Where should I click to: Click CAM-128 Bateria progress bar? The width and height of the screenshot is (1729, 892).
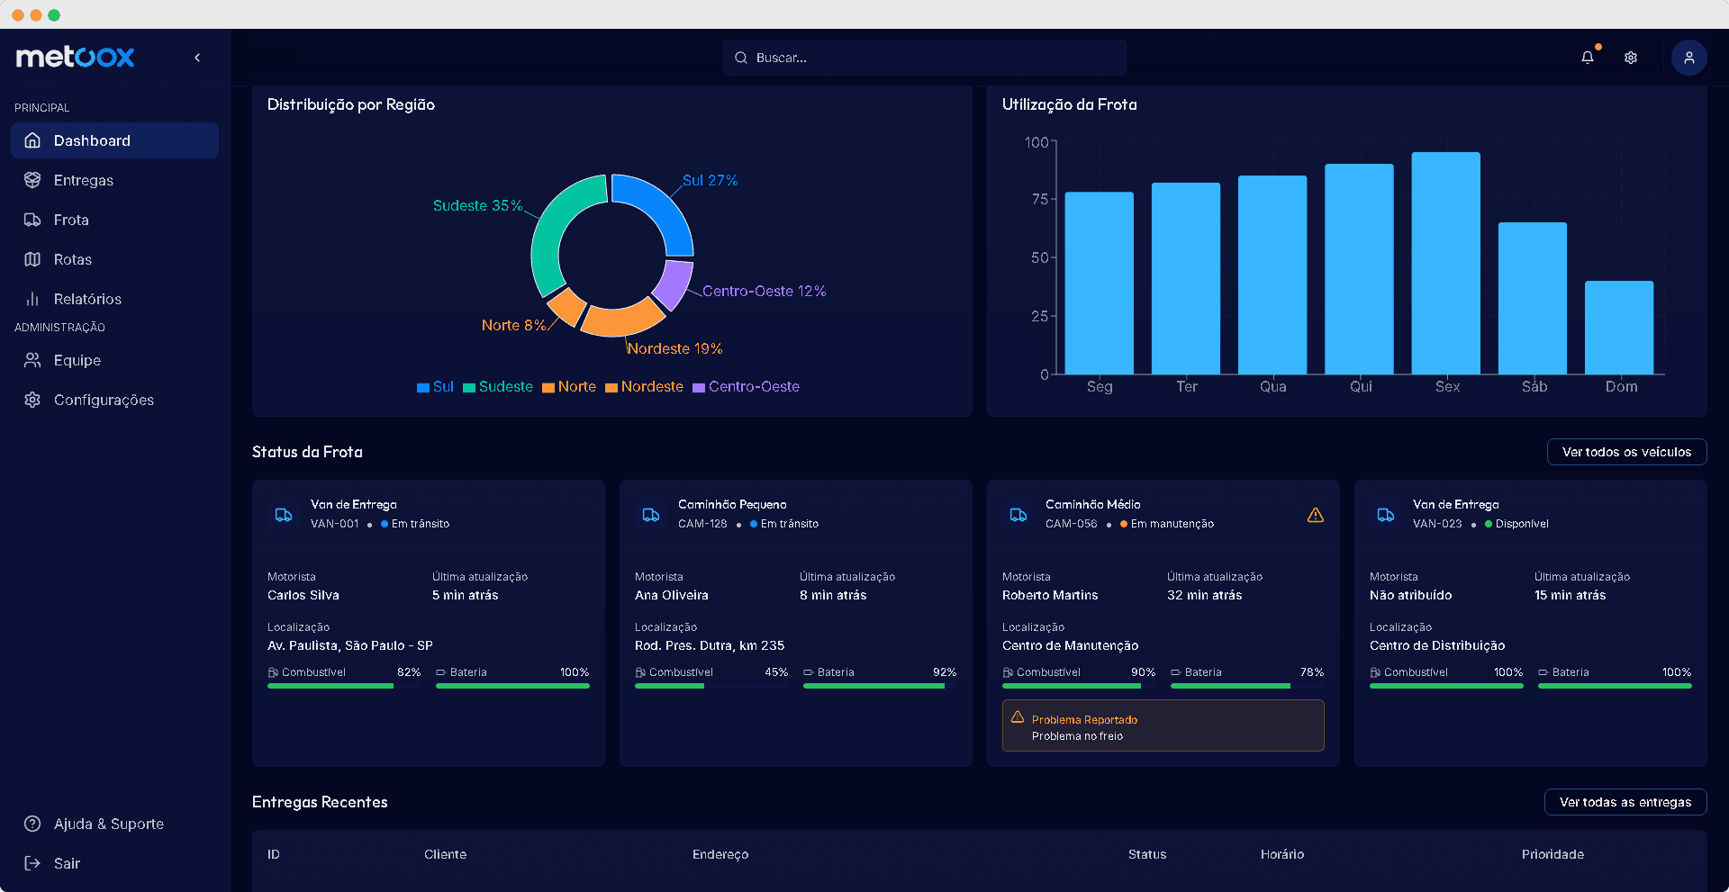point(880,686)
